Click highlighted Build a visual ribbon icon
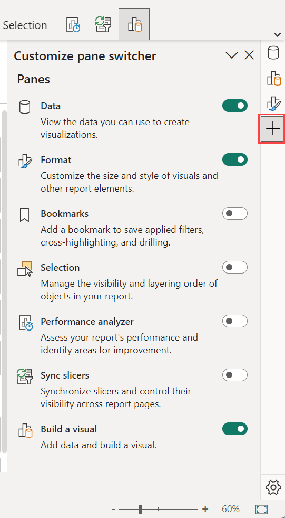The width and height of the screenshot is (285, 518). click(134, 24)
